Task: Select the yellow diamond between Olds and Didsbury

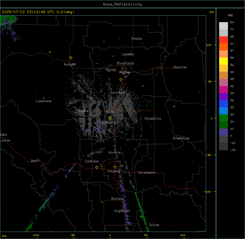Action: click(110, 118)
